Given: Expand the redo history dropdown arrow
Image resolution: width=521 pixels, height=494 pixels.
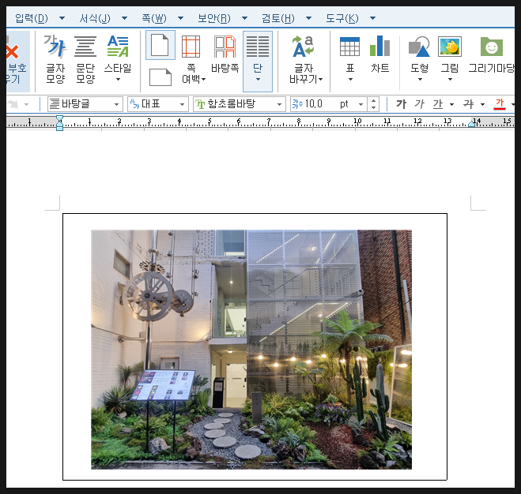Looking at the screenshot, I should coord(27,104).
